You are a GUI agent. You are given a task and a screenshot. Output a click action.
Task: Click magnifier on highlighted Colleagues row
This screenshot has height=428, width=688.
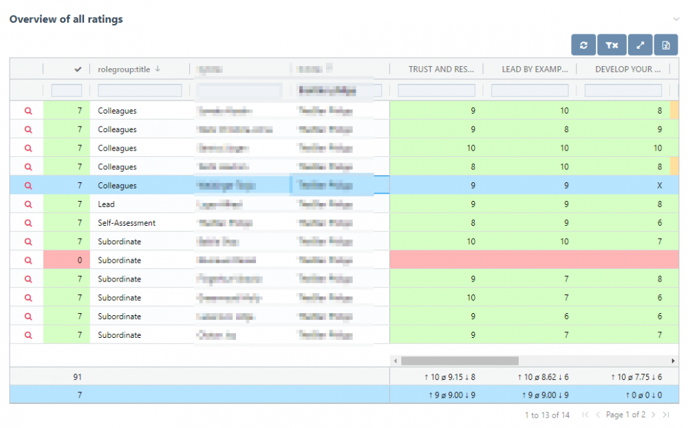28,186
